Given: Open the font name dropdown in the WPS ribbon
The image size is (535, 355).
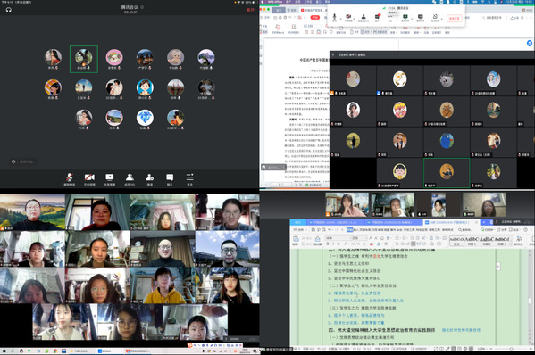Looking at the screenshot, I should click(x=338, y=238).
